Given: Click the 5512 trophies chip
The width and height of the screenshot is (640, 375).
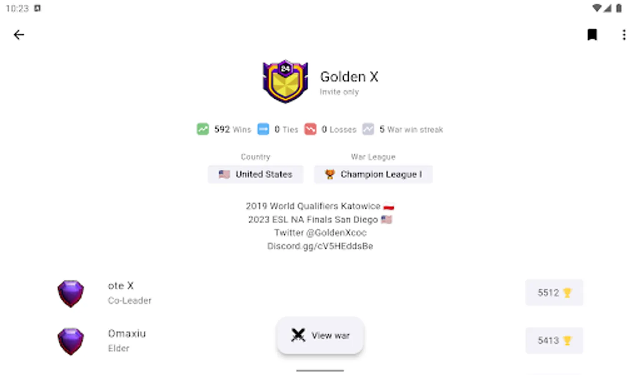Looking at the screenshot, I should click(x=554, y=292).
